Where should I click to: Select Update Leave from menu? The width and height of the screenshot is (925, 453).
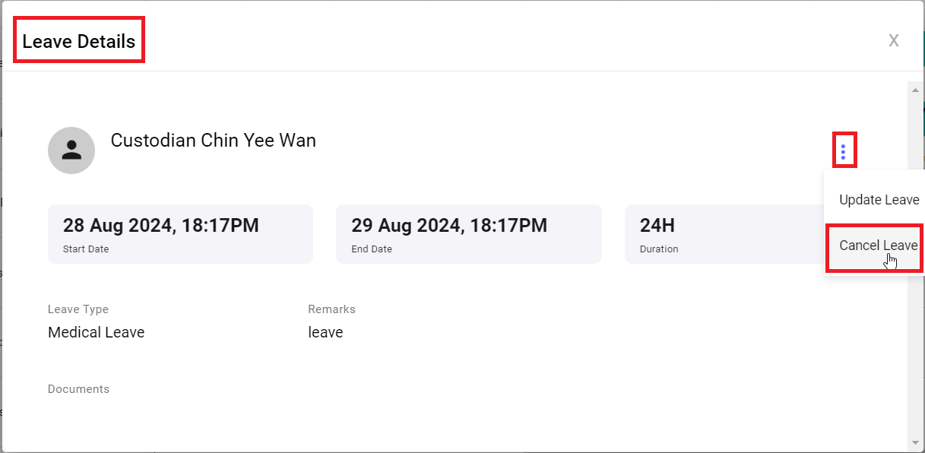[x=879, y=200]
